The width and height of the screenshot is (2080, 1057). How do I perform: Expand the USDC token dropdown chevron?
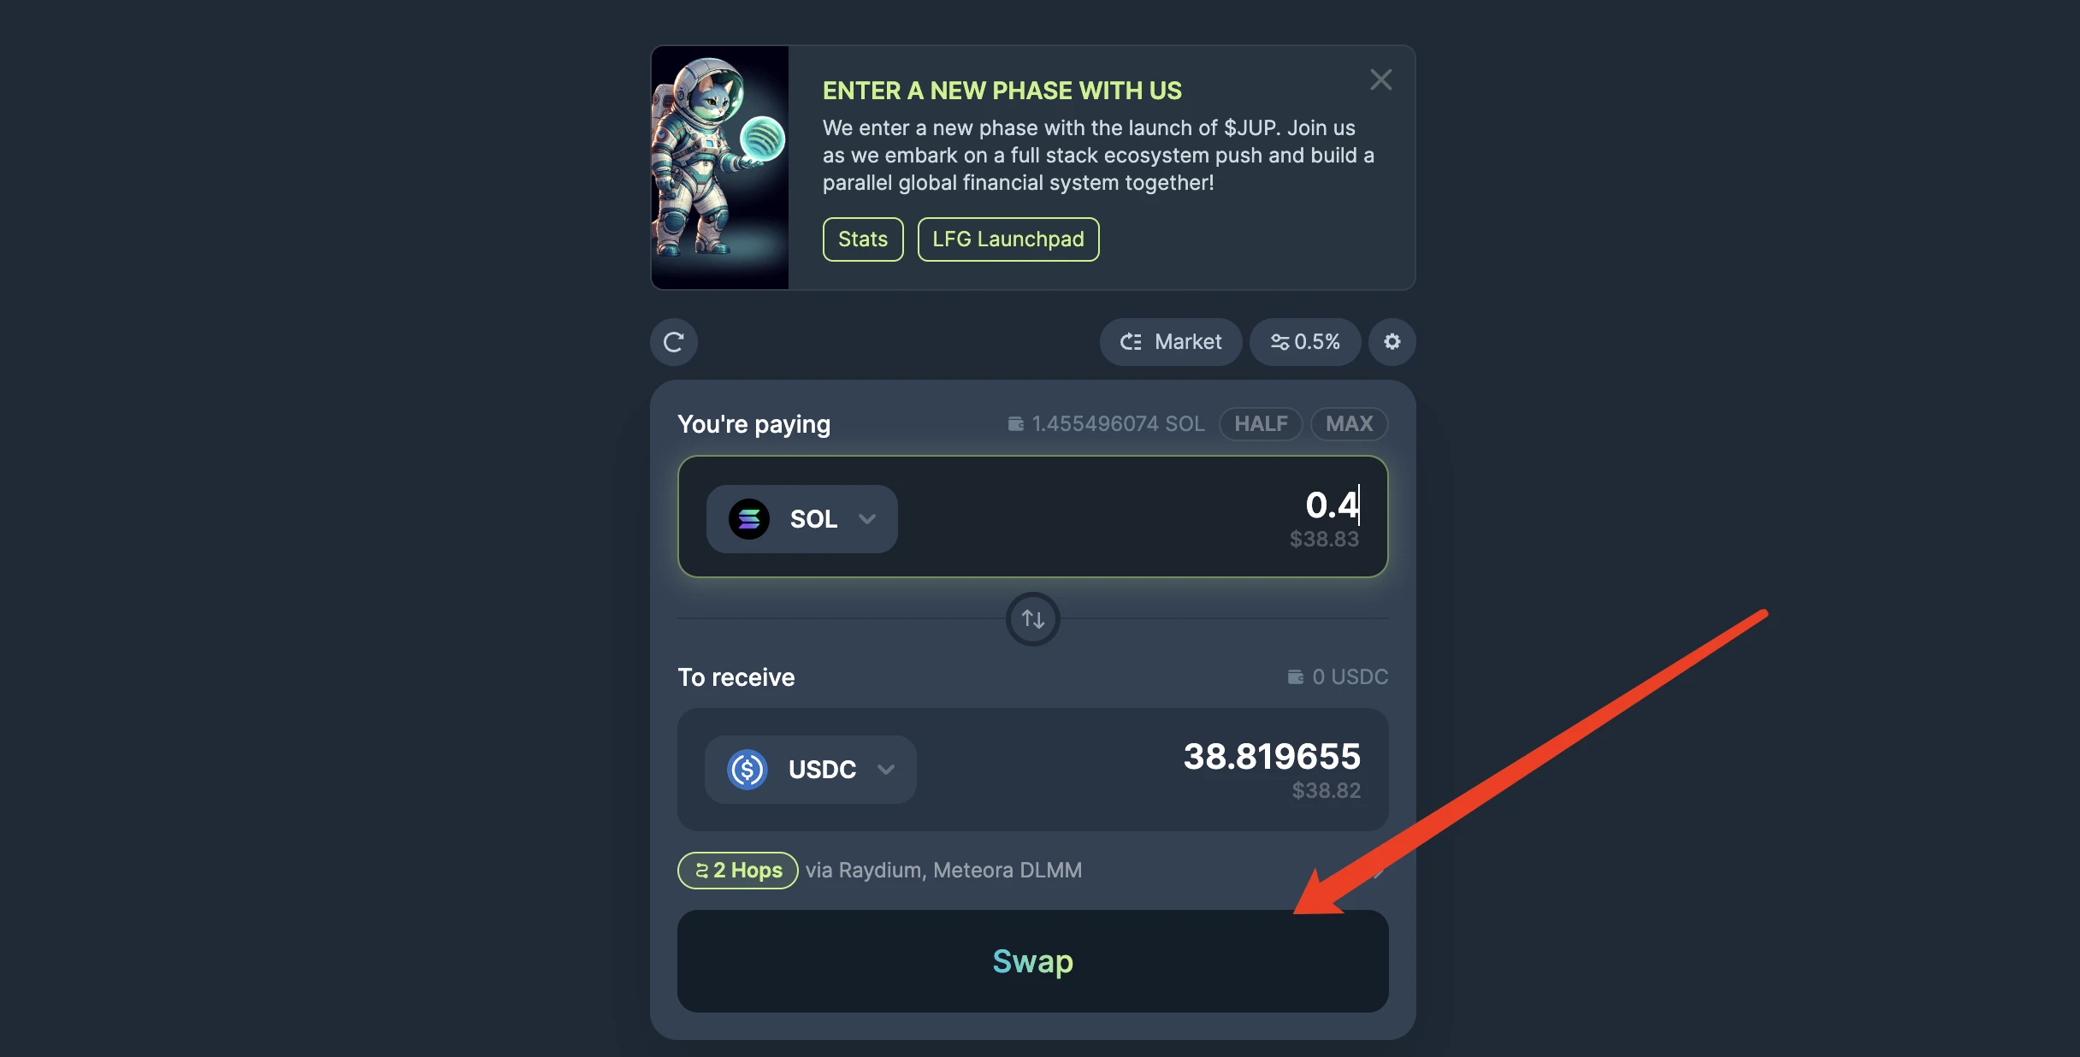coord(886,770)
